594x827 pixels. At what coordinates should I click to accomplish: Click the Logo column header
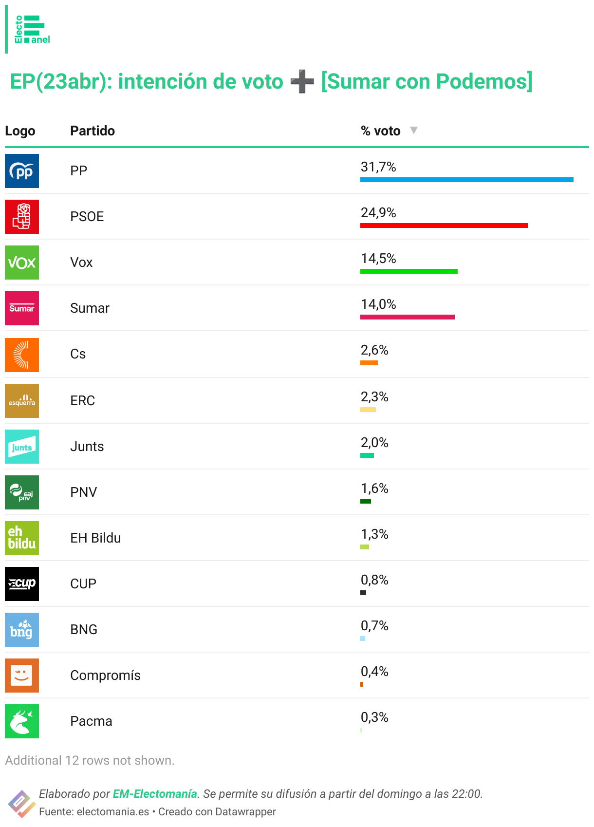click(20, 131)
